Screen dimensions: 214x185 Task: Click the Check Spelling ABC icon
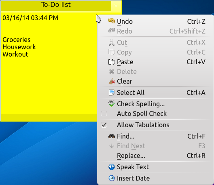pyautogui.click(x=112, y=104)
